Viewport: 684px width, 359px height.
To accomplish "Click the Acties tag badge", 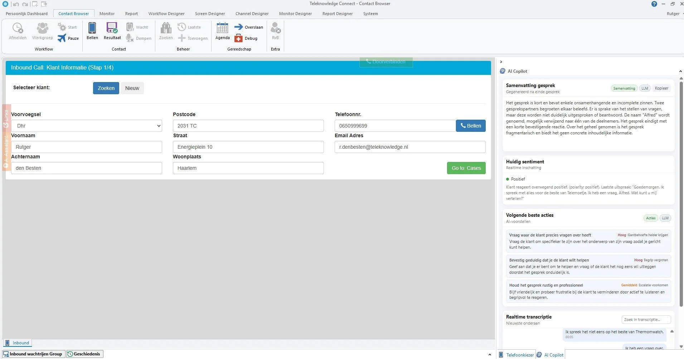I will click(x=651, y=218).
